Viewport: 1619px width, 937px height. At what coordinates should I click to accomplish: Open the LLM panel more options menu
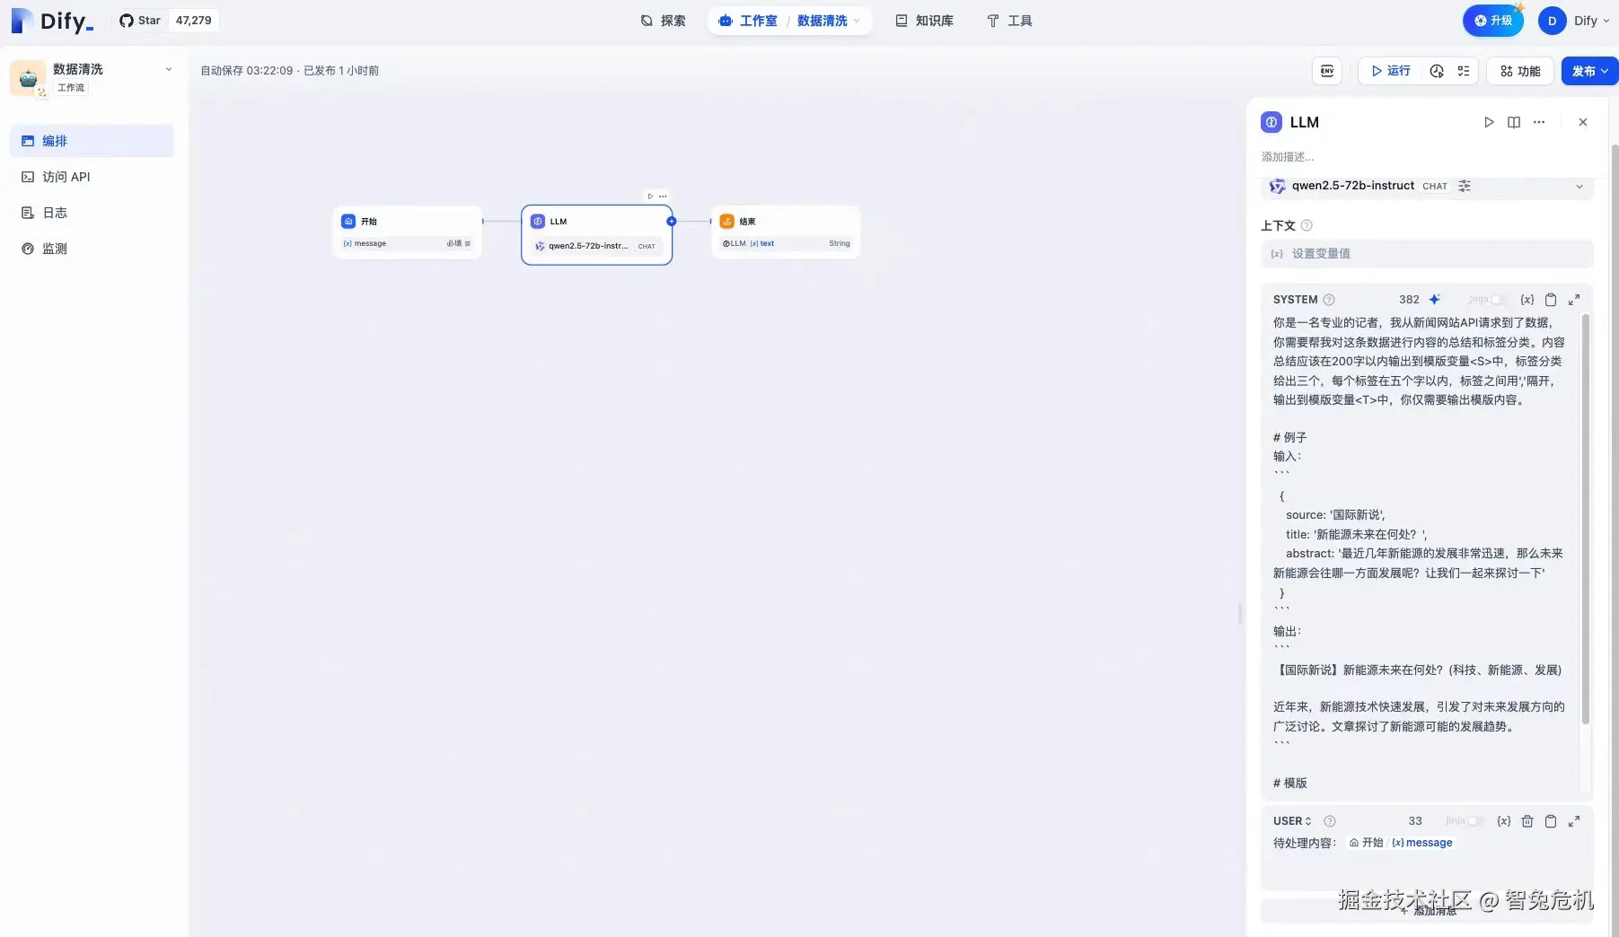pos(1539,122)
